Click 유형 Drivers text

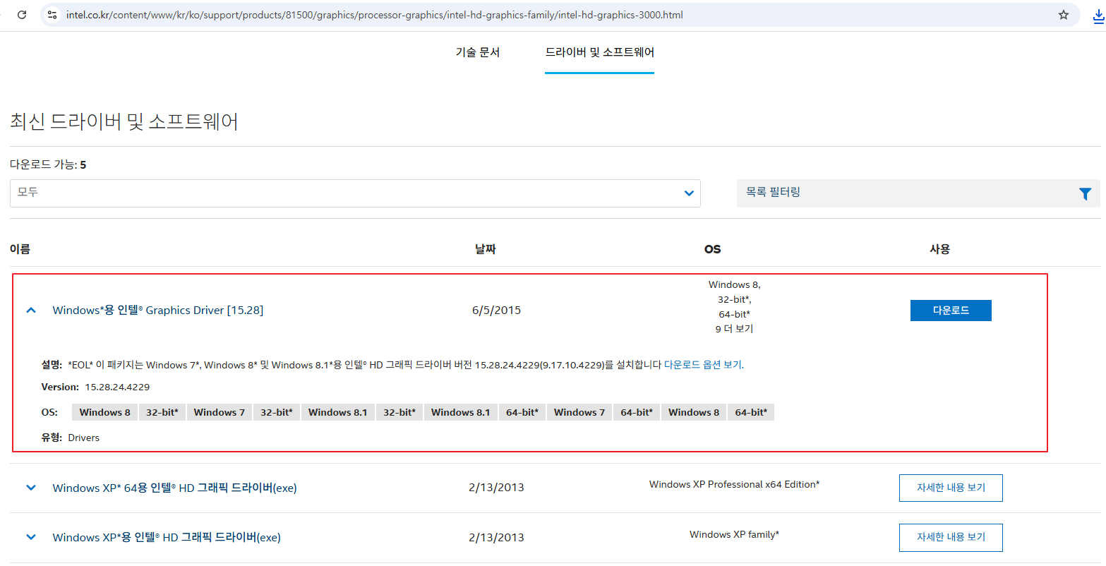pos(71,438)
